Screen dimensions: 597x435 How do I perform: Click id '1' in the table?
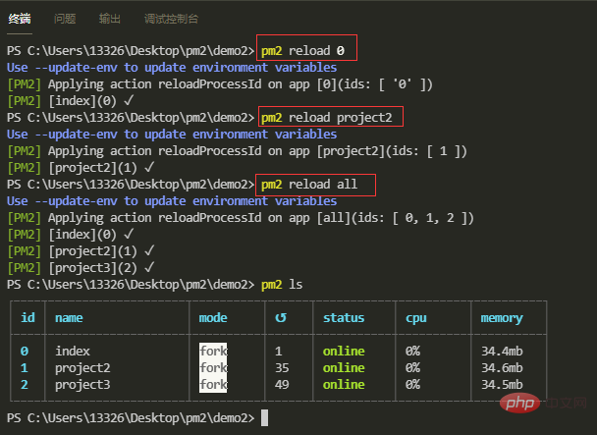pyautogui.click(x=25, y=367)
